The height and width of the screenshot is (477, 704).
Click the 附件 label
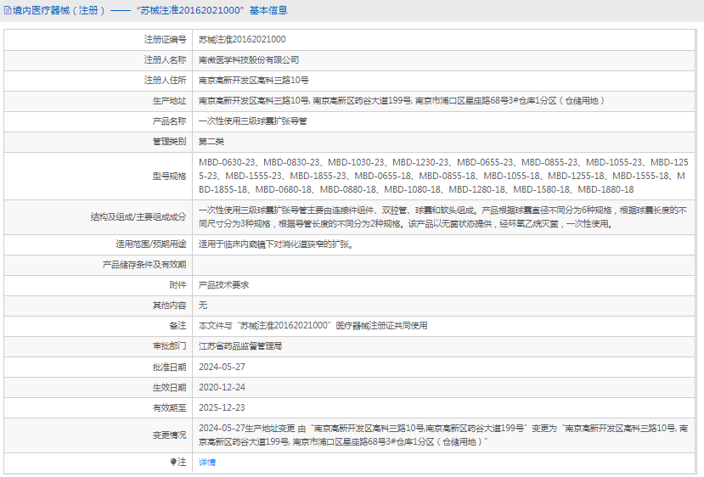click(x=177, y=285)
